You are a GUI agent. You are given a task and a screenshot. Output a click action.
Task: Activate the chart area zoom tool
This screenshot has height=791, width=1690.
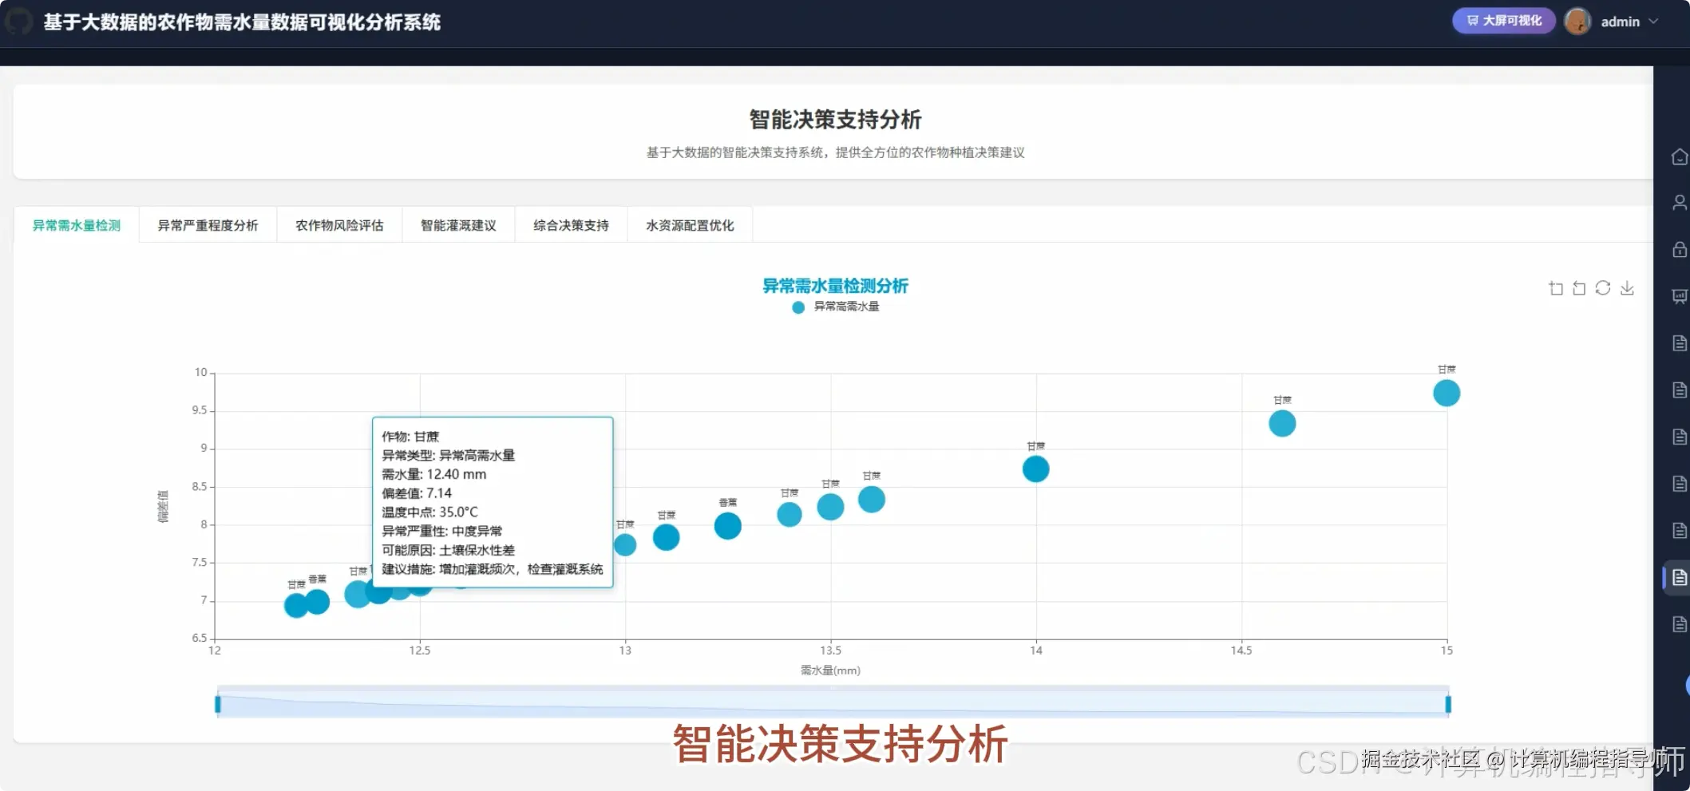pos(1556,288)
